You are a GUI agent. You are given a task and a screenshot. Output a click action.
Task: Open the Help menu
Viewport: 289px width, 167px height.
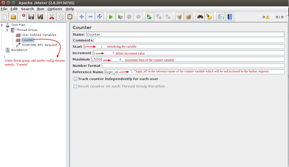pos(70,9)
